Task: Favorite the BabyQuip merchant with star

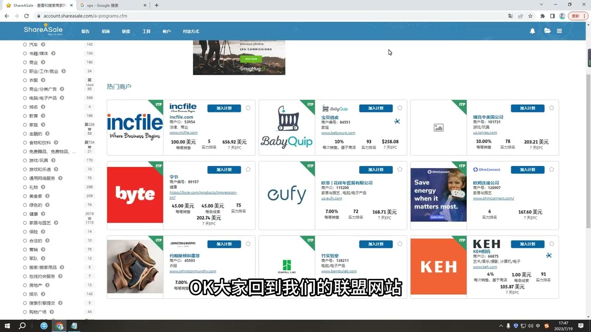Action: point(400,108)
